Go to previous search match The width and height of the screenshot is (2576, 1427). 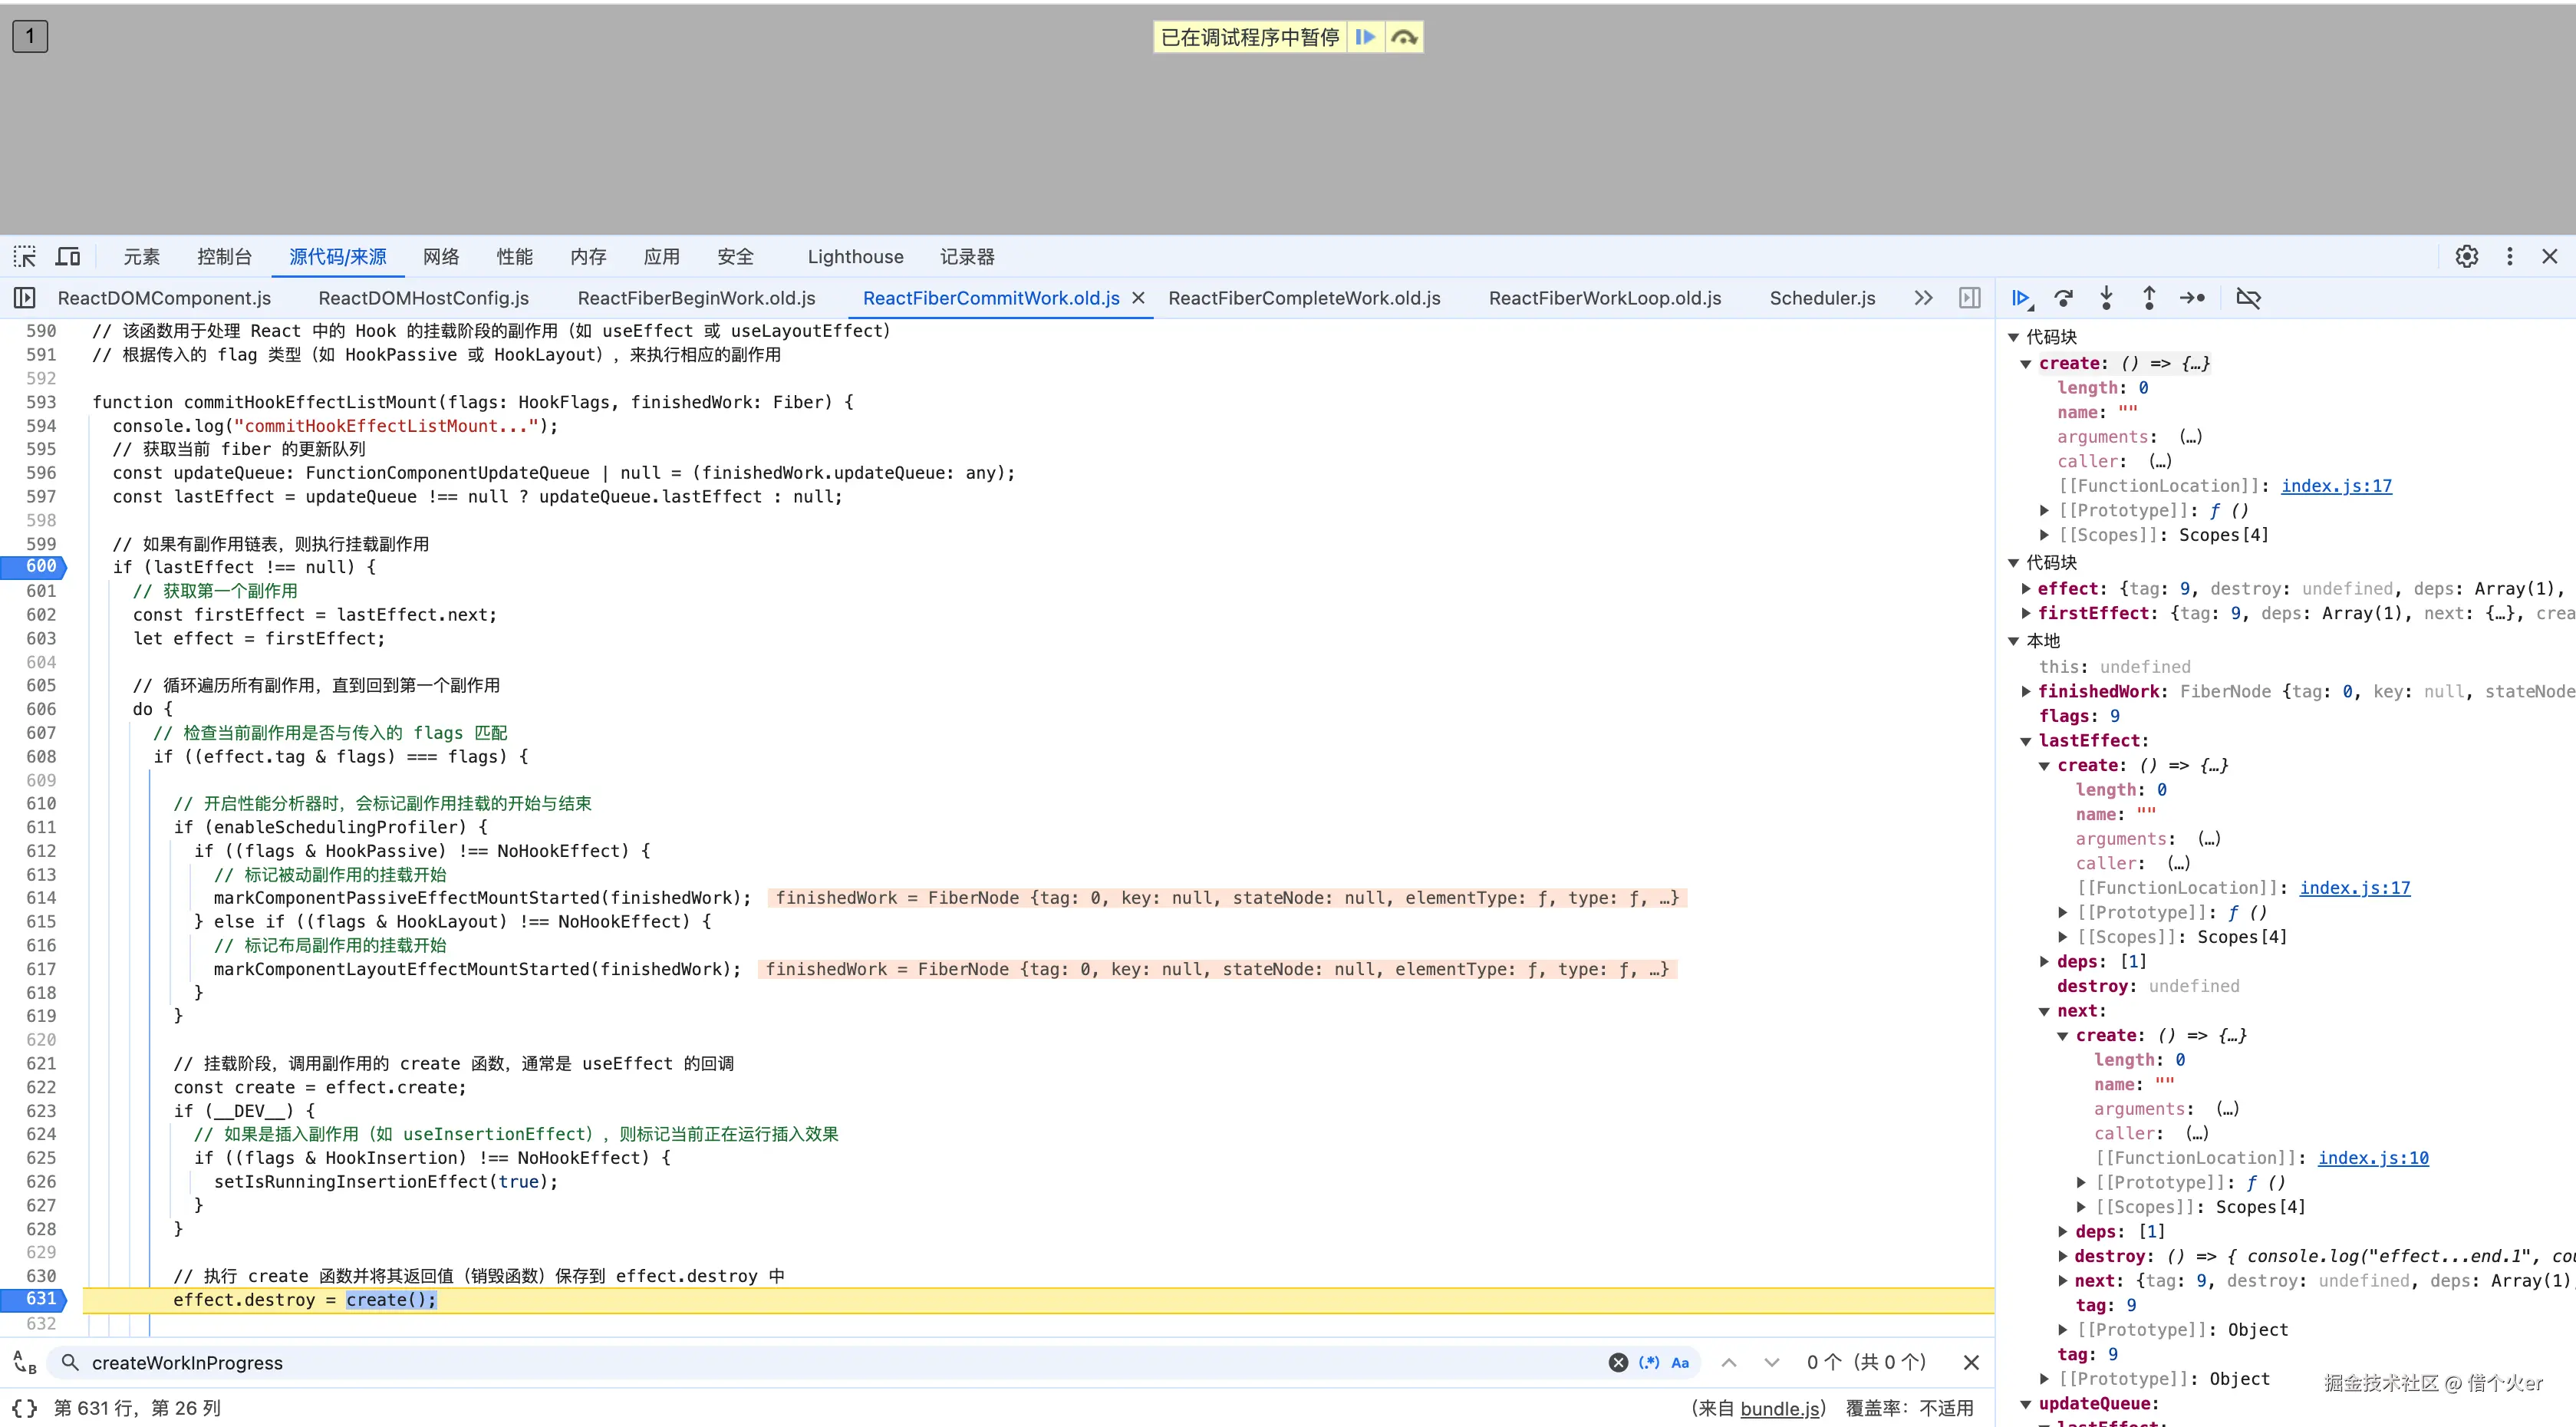point(1729,1363)
